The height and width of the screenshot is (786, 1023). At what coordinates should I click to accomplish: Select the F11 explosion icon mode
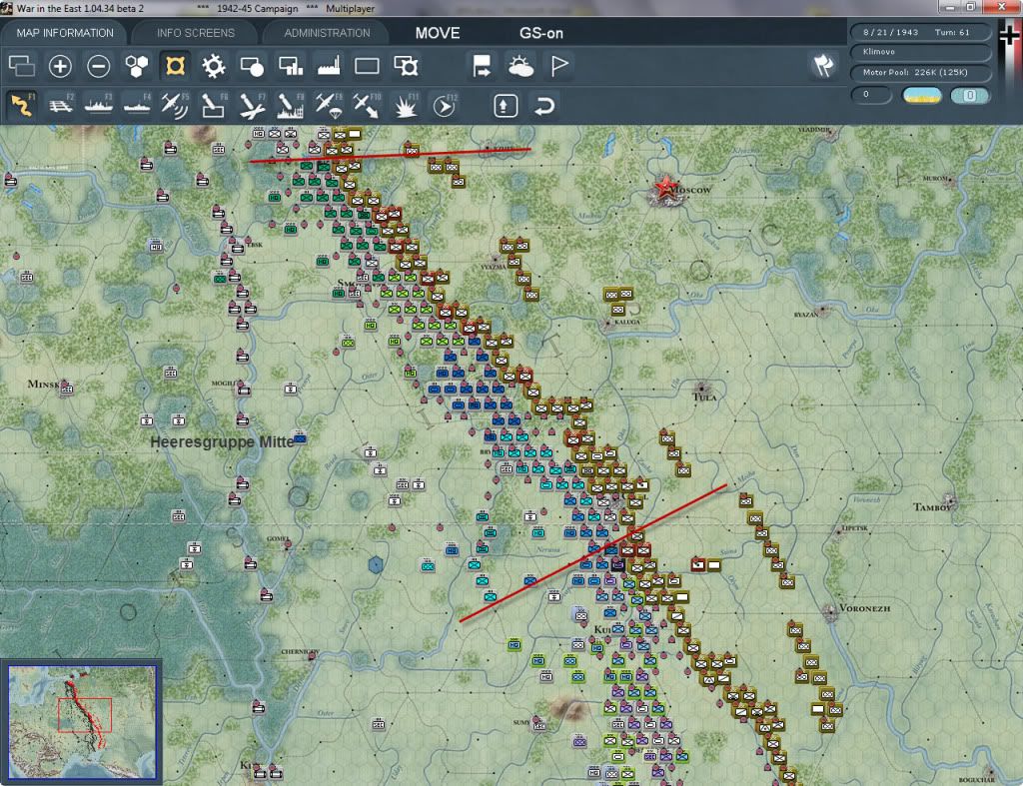[406, 105]
